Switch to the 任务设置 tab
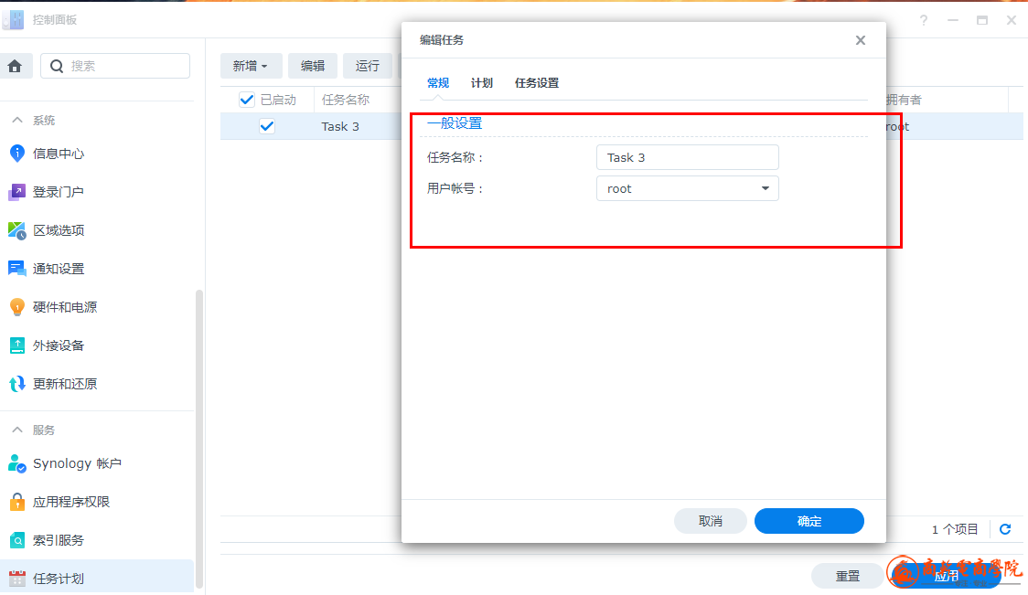 tap(537, 83)
